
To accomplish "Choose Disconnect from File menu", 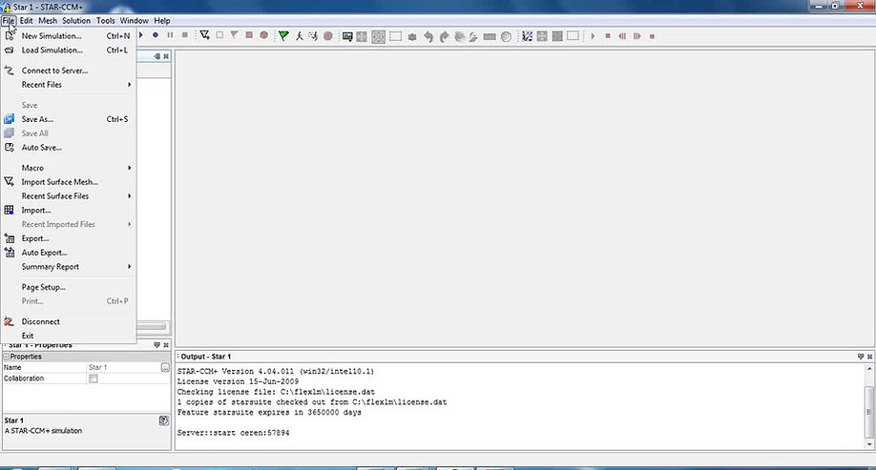I will click(69, 321).
